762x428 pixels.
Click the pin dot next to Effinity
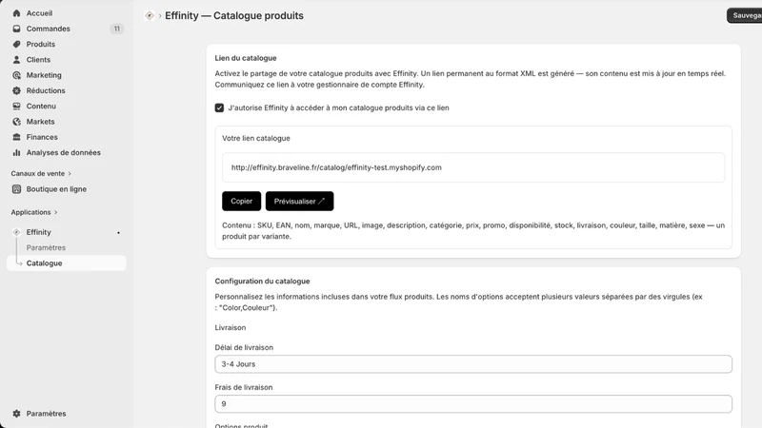118,233
